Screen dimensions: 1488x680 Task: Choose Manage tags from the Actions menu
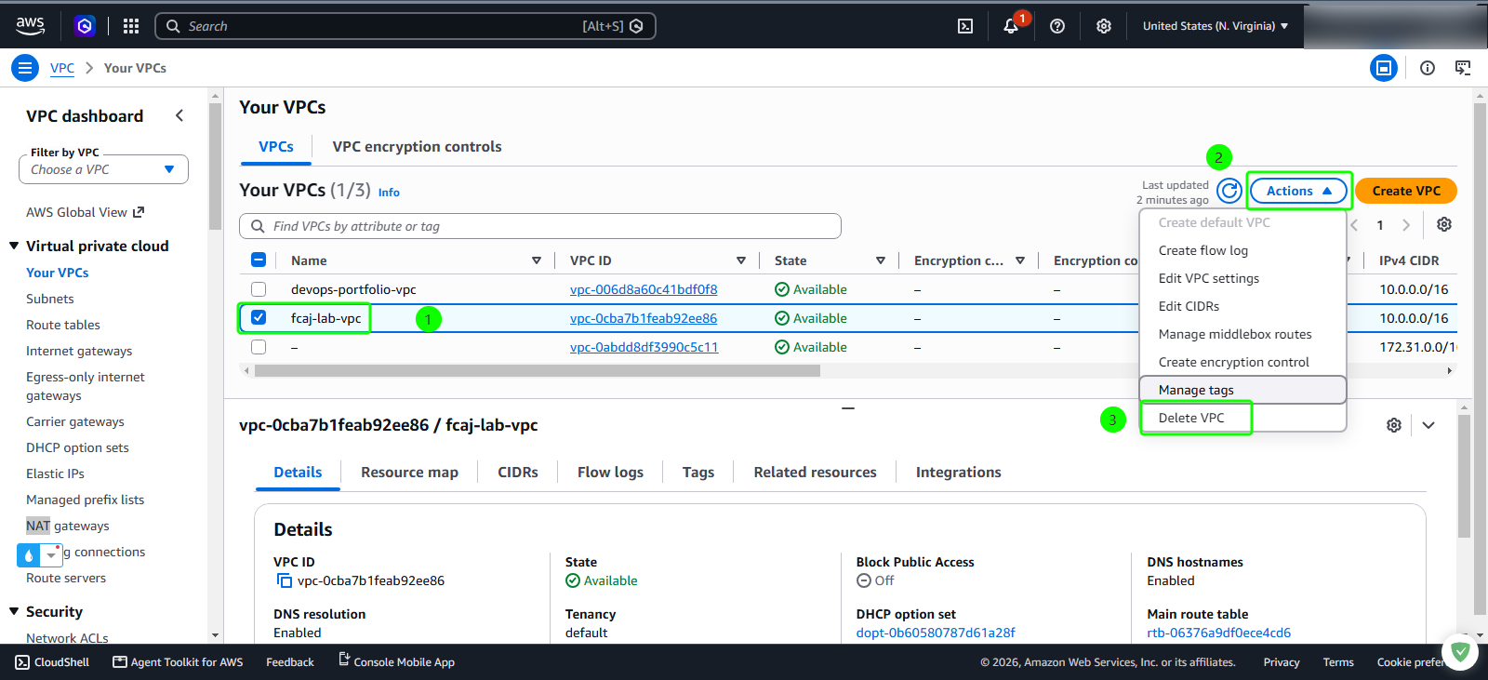coord(1242,390)
